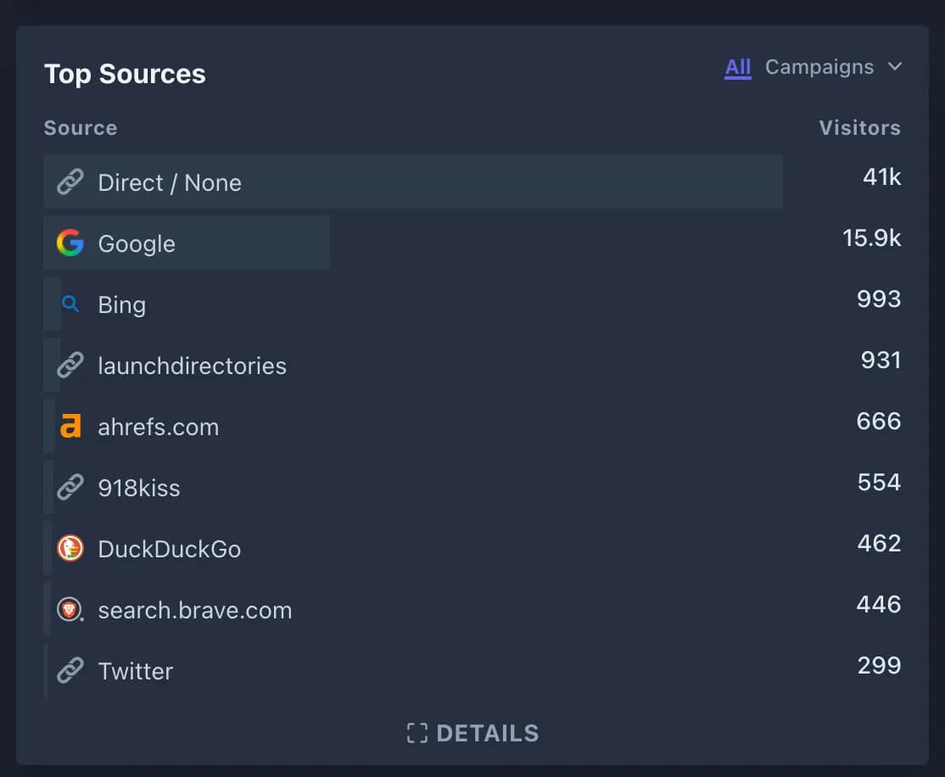Filter by Google source

(x=137, y=243)
